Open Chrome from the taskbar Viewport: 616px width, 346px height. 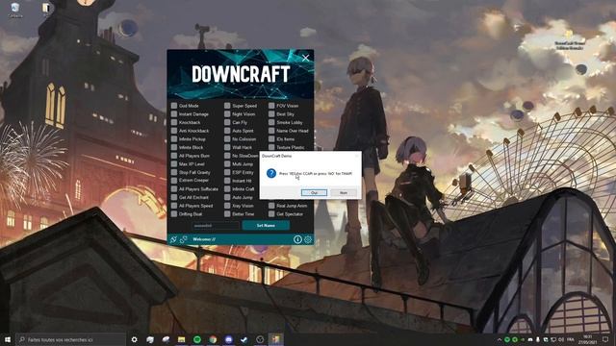pyautogui.click(x=213, y=339)
